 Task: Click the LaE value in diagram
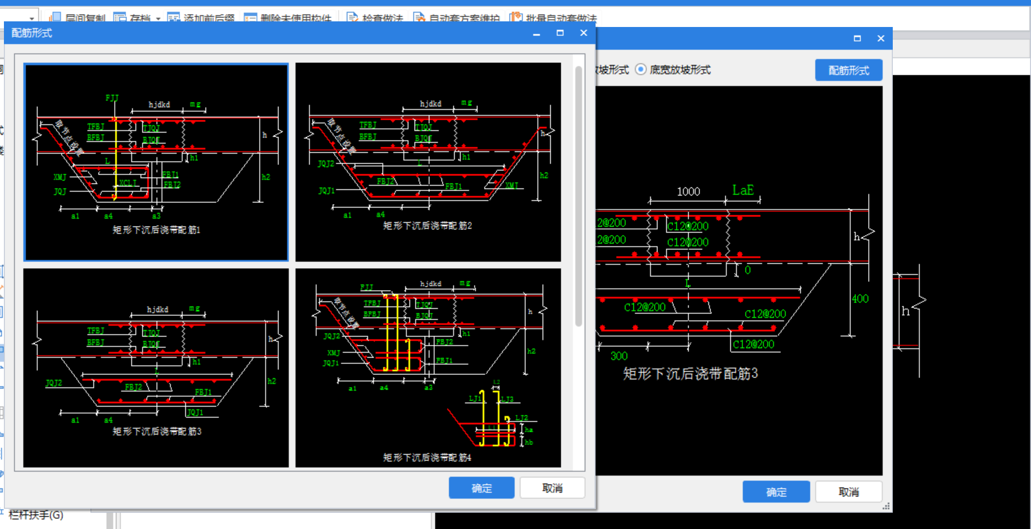[x=743, y=191]
